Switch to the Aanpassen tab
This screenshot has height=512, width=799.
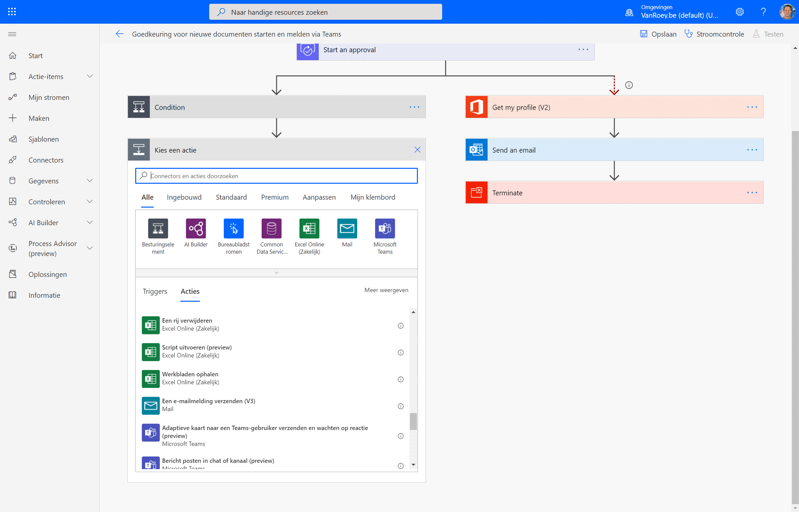click(319, 197)
